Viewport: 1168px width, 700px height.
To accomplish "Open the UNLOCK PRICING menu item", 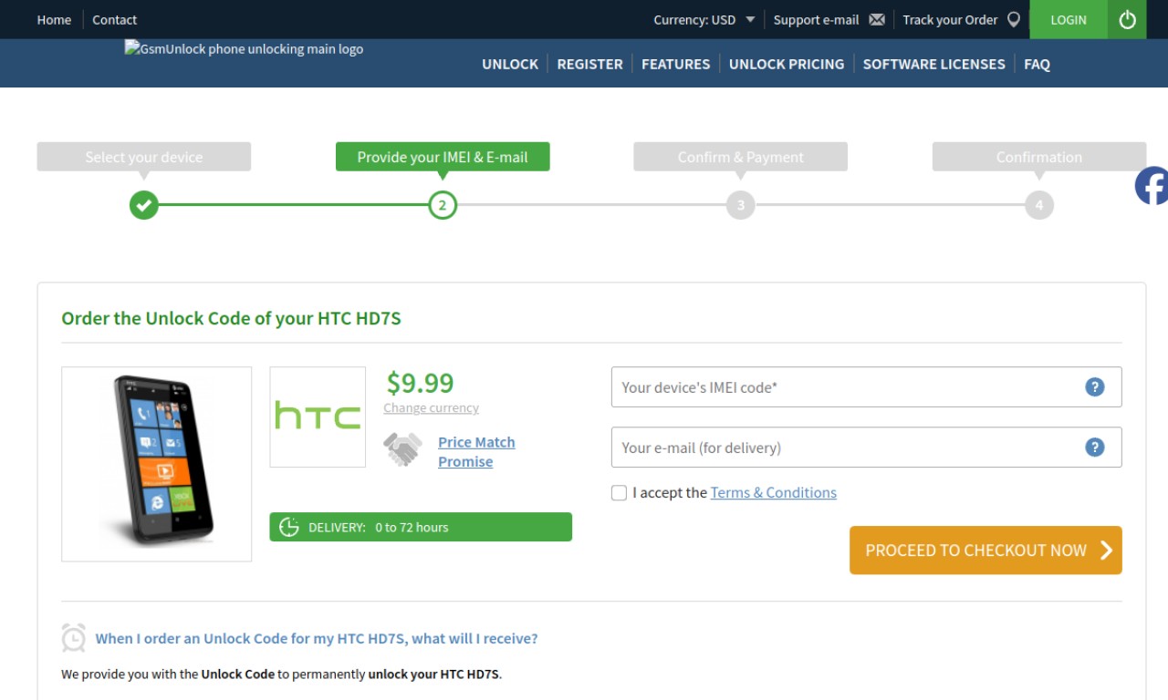I will (787, 64).
